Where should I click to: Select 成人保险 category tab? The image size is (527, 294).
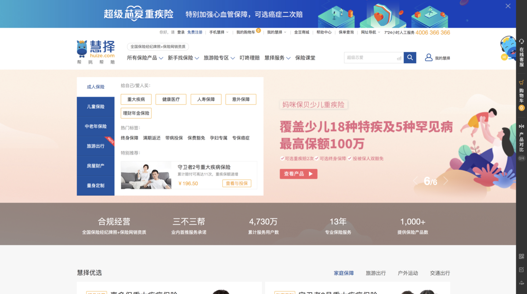tap(96, 87)
